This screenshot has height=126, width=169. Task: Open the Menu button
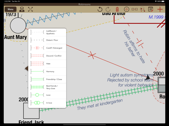[11, 9]
